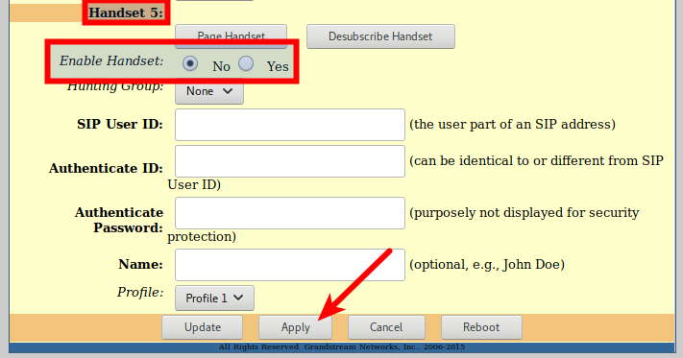Click 'the user part of an SIP address' hint
Screen dimensions: 683x358
tap(512, 125)
